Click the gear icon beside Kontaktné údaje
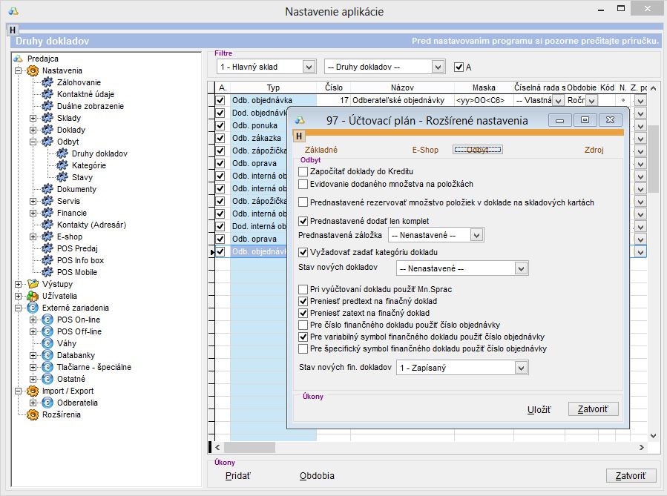The height and width of the screenshot is (496, 667). [x=47, y=94]
